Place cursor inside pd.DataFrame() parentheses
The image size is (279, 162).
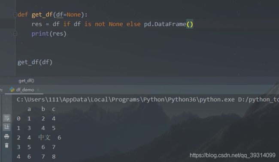point(190,24)
